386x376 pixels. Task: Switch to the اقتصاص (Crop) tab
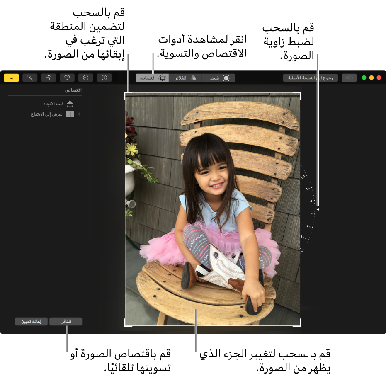[152, 78]
